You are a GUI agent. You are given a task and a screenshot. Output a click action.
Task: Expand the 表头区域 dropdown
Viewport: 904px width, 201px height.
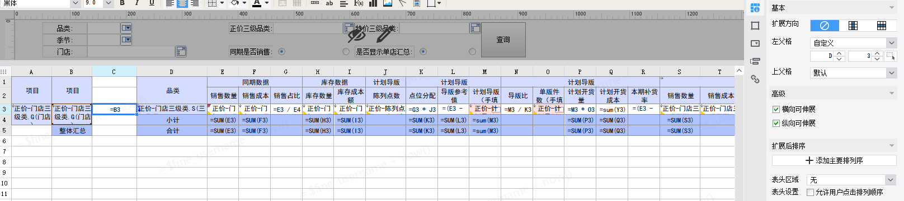(x=851, y=180)
